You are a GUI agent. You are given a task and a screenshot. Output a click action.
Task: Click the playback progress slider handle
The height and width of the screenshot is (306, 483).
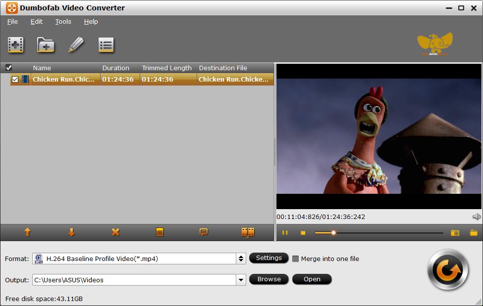click(x=333, y=233)
